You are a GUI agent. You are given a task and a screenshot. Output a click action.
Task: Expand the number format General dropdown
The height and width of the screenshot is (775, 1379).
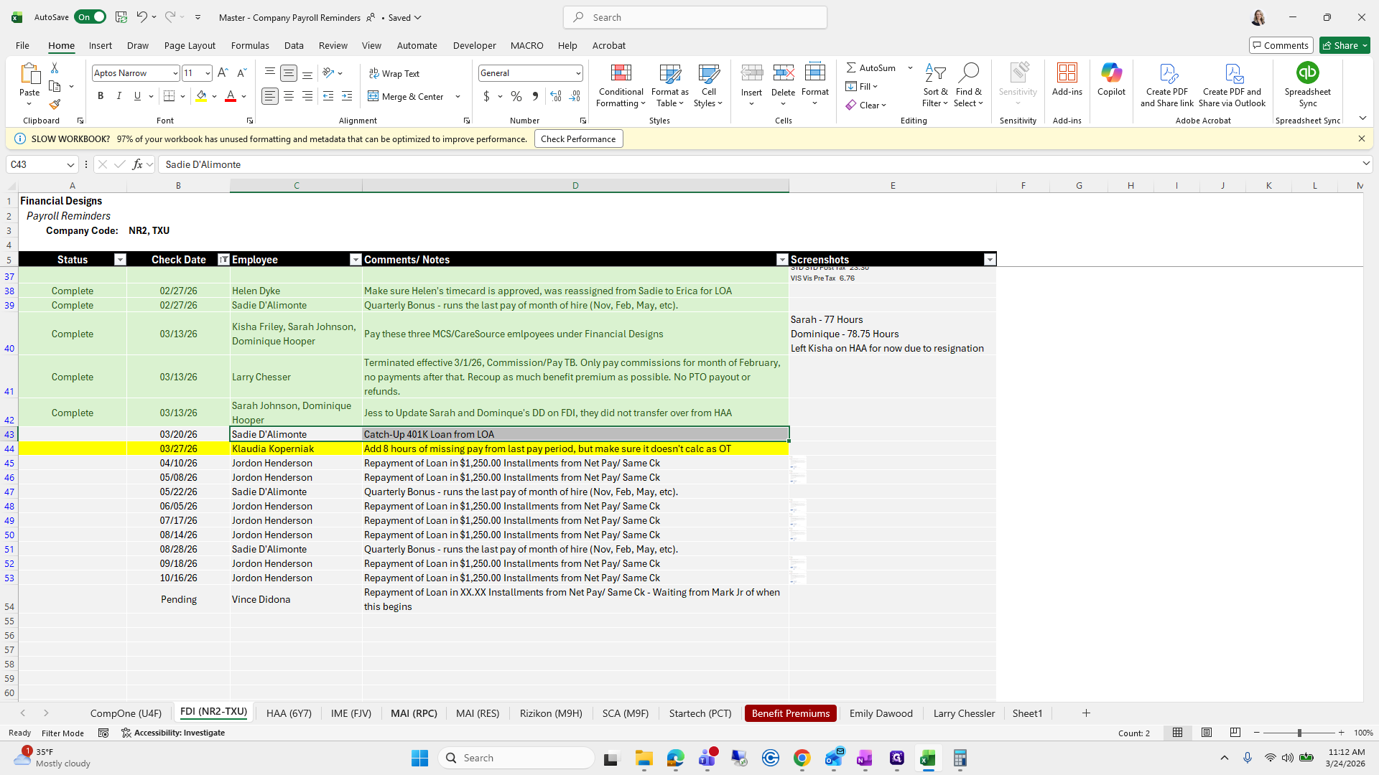click(x=578, y=73)
